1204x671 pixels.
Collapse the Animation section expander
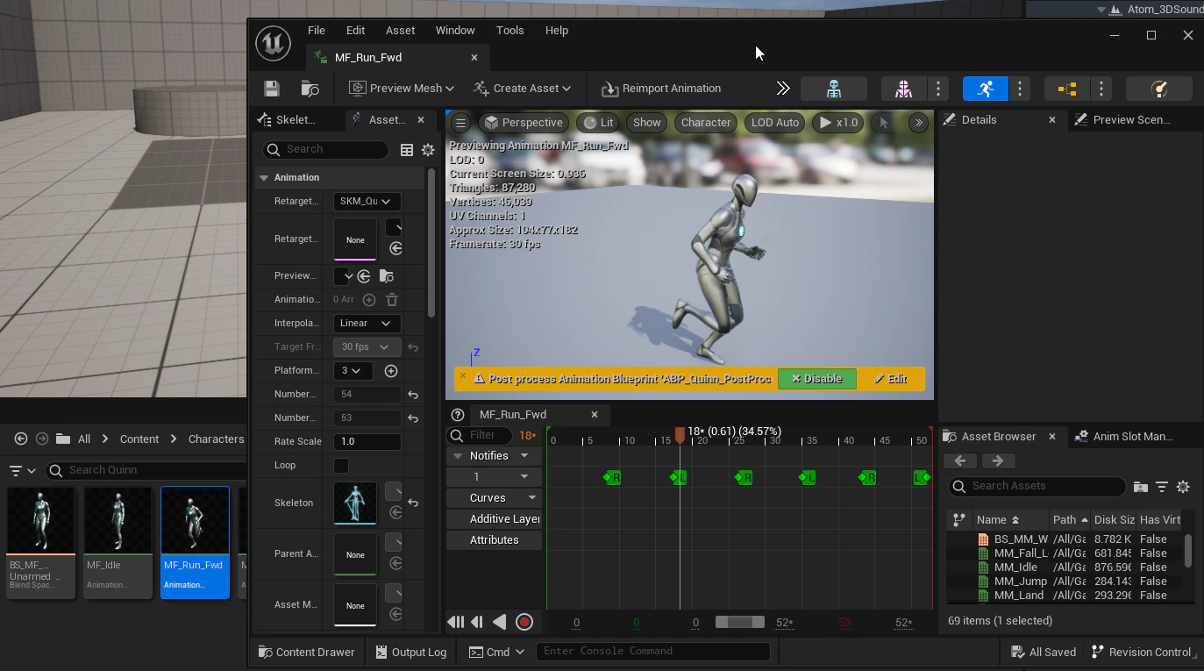coord(264,178)
